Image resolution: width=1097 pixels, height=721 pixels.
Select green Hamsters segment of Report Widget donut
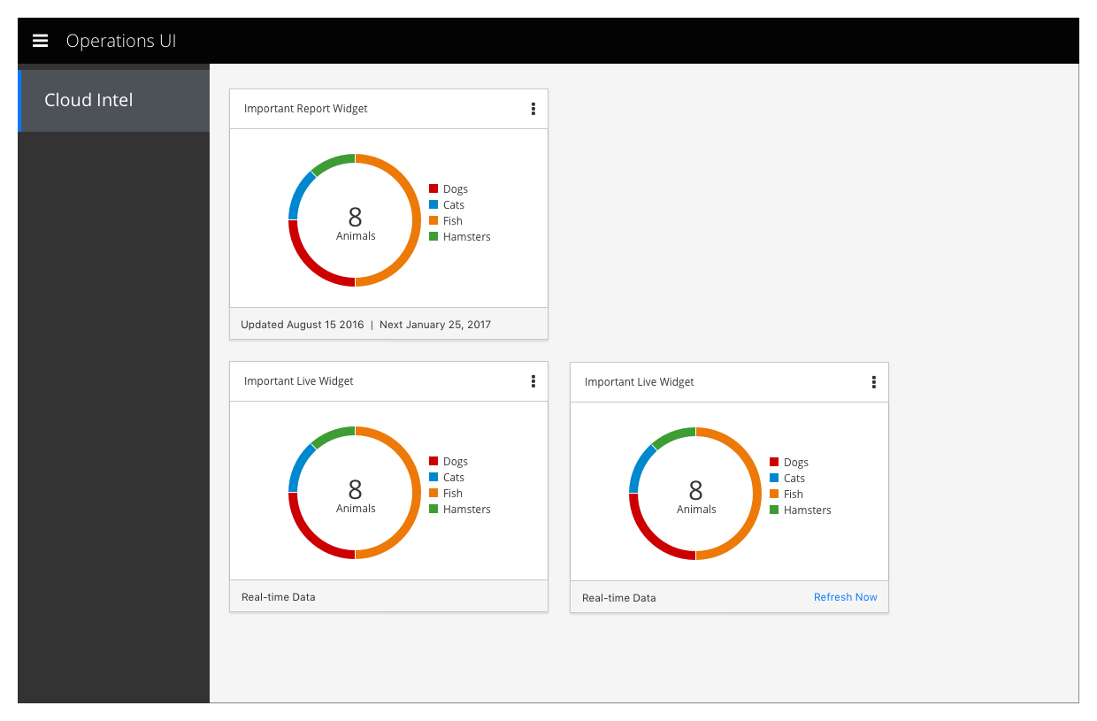point(331,162)
